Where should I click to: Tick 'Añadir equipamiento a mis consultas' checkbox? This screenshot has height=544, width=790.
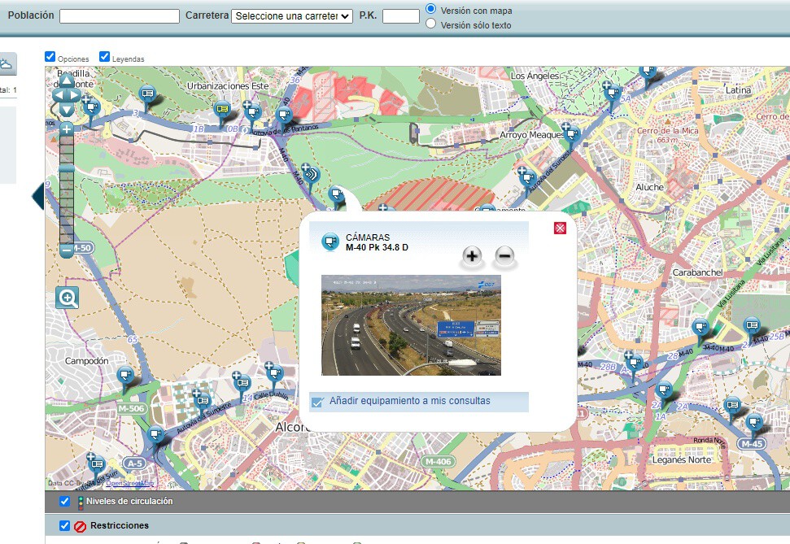point(317,402)
